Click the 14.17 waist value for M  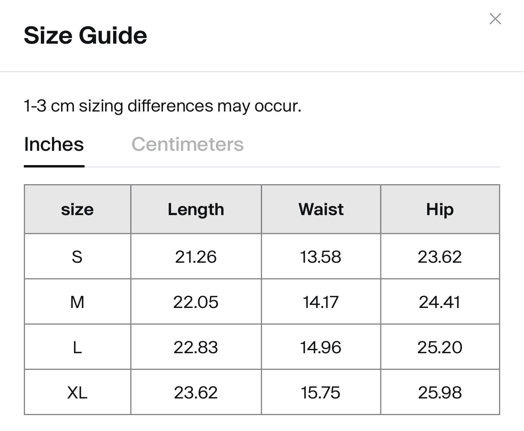(x=321, y=302)
